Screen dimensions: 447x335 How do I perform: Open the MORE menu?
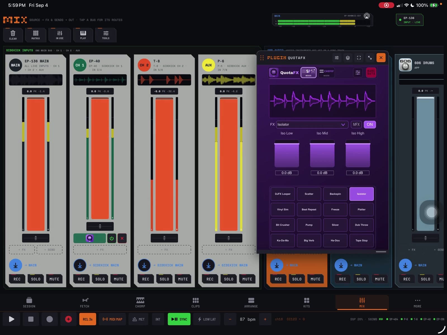coord(417,303)
